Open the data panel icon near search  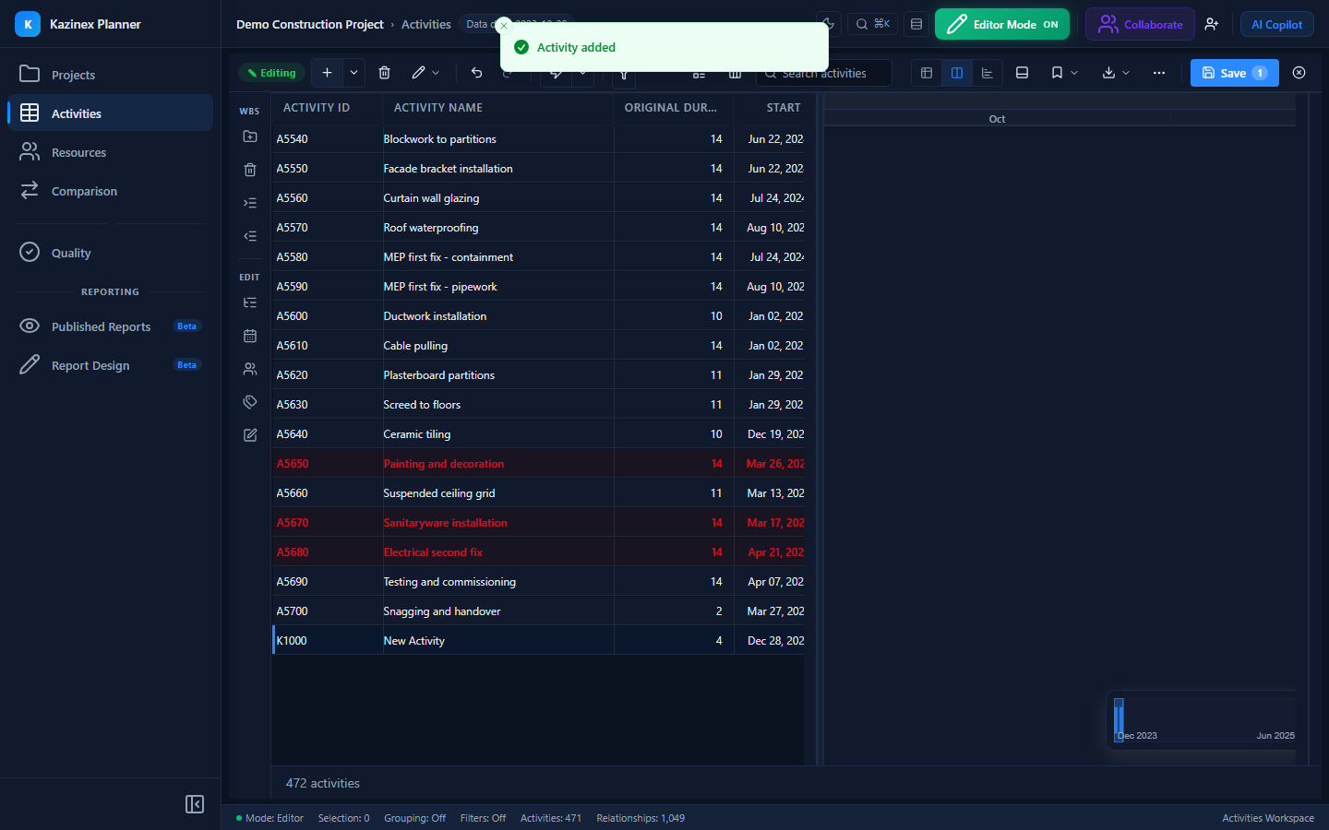coord(916,24)
